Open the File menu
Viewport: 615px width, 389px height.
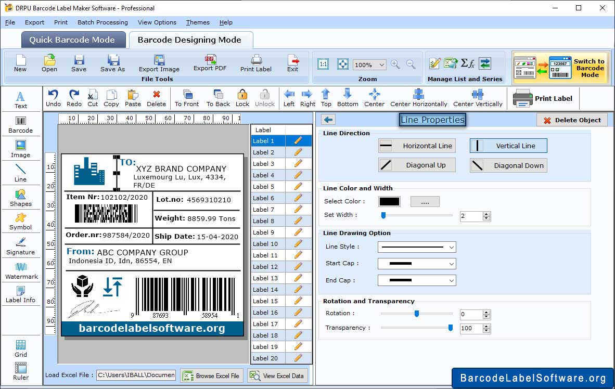(10, 22)
